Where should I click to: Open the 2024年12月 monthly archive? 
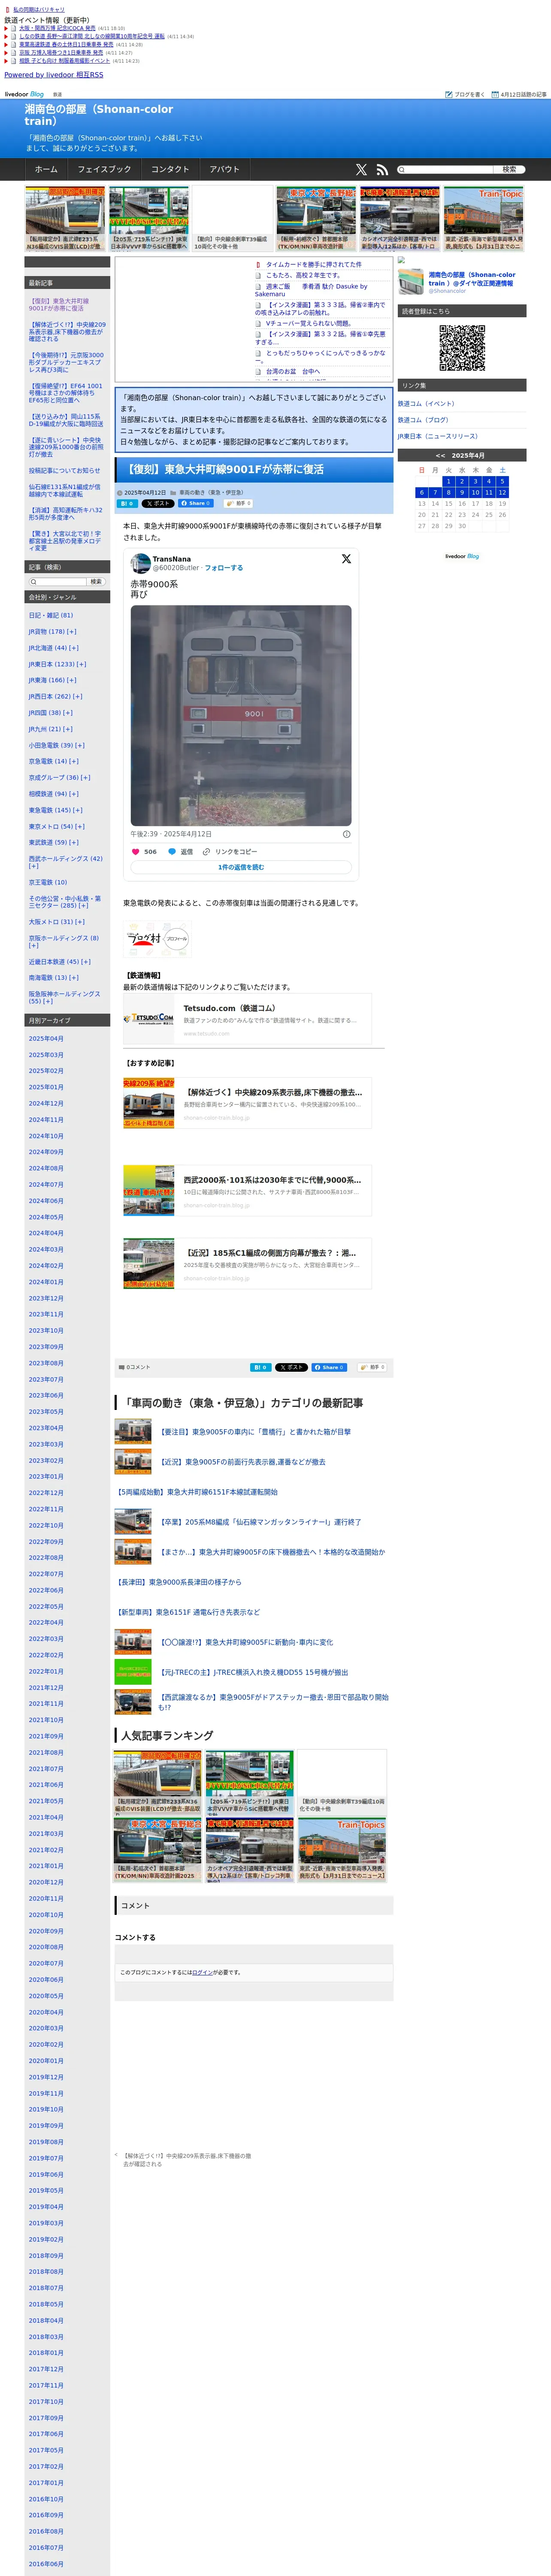point(46,1104)
